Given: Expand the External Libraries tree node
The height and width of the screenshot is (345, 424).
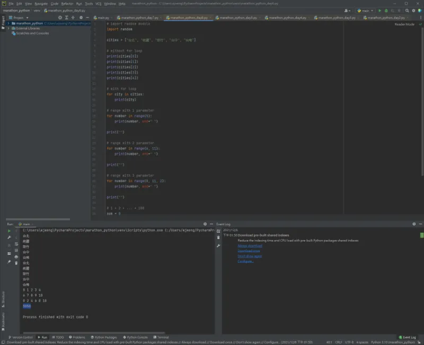Looking at the screenshot, I should (x=8, y=29).
